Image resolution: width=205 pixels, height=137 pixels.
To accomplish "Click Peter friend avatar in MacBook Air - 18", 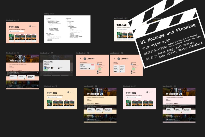I will click(131, 71).
